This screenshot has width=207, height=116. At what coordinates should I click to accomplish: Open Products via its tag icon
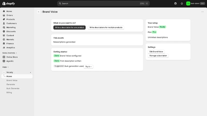point(4,19)
